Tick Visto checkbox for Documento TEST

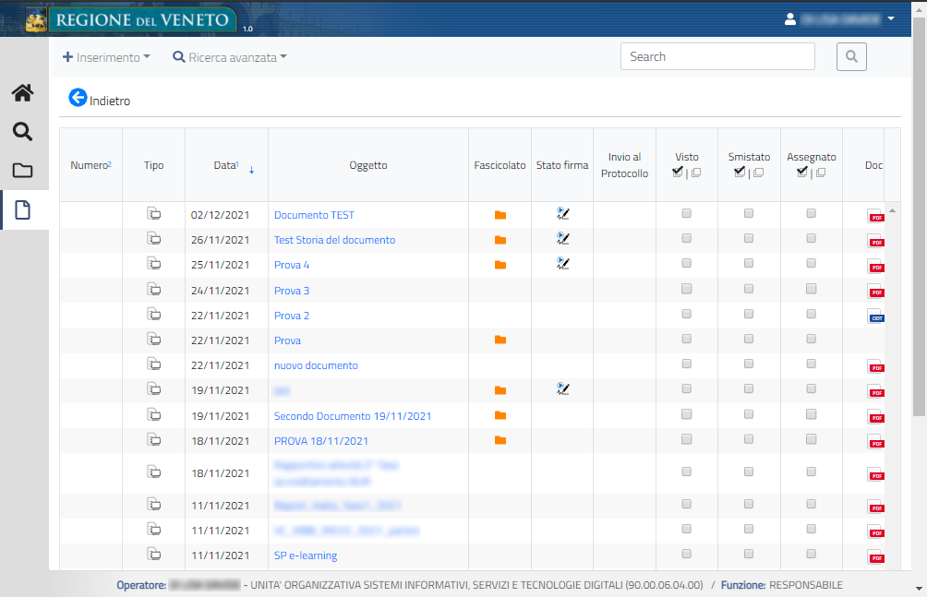click(x=686, y=213)
